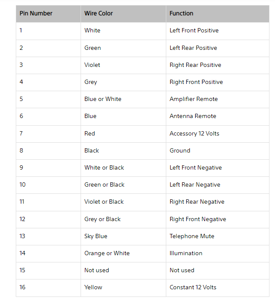Click the Right Rear Positive cell
The width and height of the screenshot is (275, 308).
tap(217, 65)
